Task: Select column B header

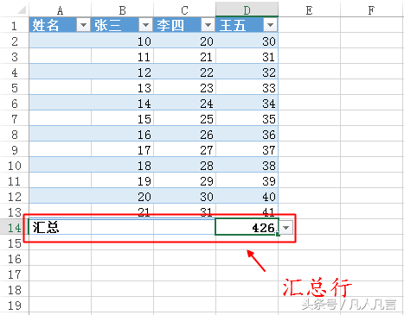Action: 122,10
